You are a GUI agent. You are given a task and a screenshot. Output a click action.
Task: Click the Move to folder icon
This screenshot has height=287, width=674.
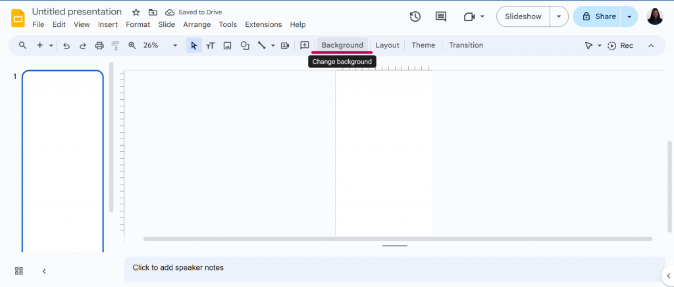[153, 12]
